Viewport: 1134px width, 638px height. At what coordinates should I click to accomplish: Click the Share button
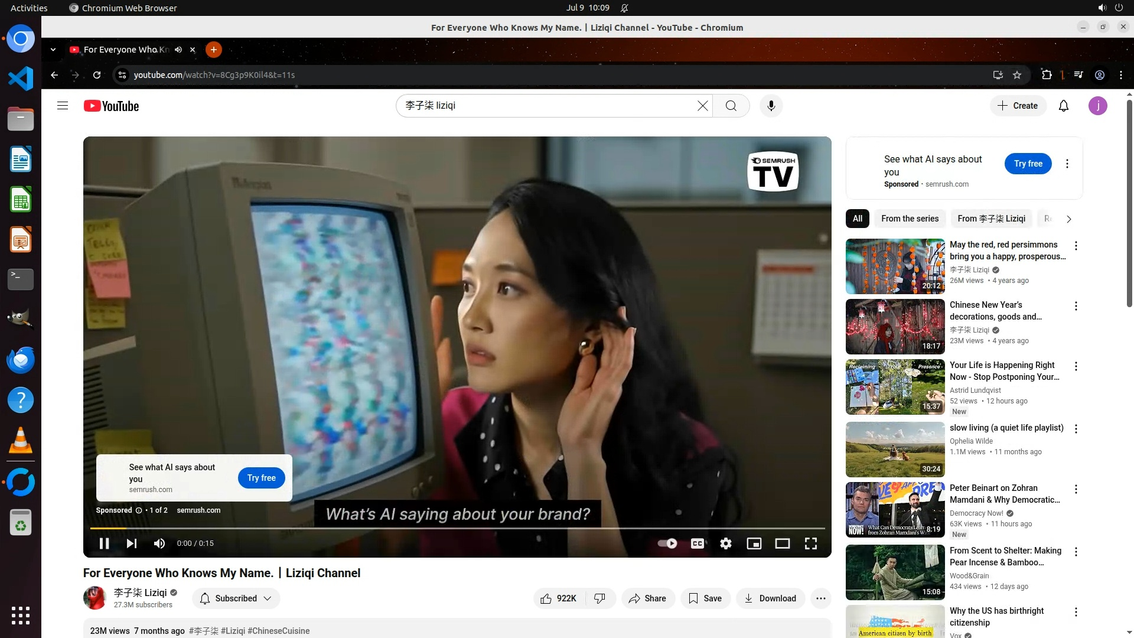point(647,598)
